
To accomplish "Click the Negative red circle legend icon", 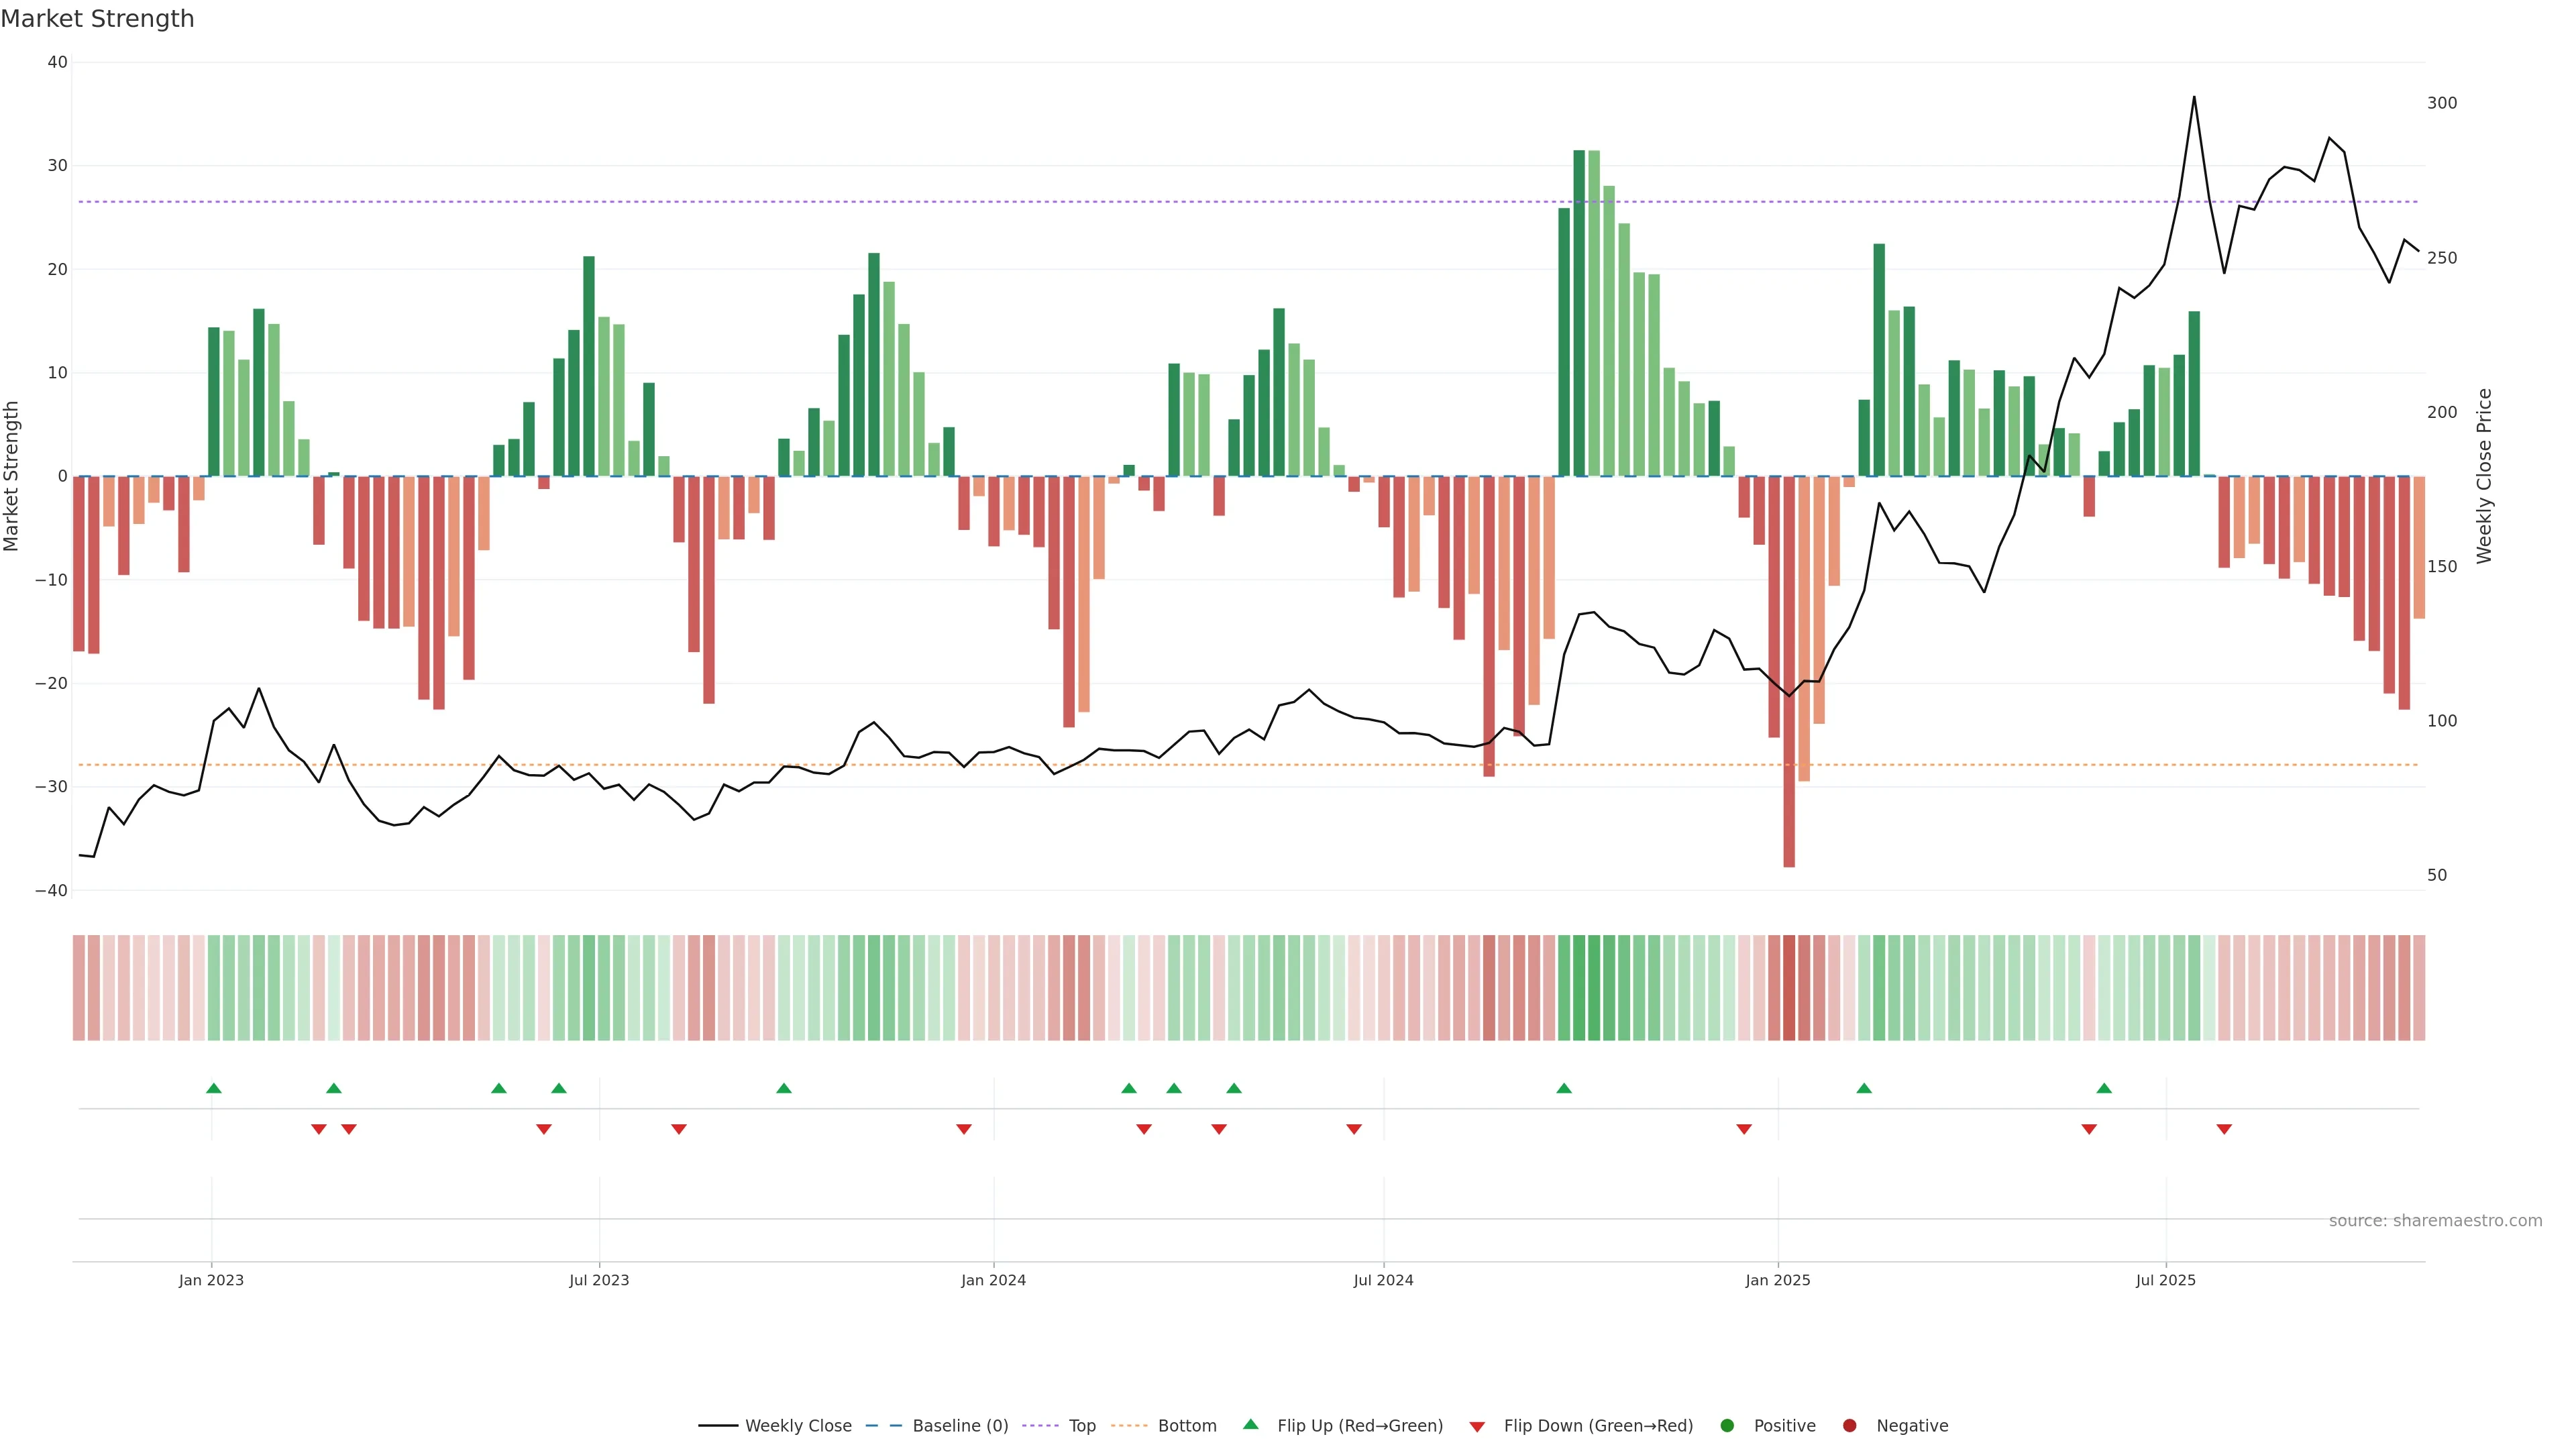I will pos(1849,1426).
